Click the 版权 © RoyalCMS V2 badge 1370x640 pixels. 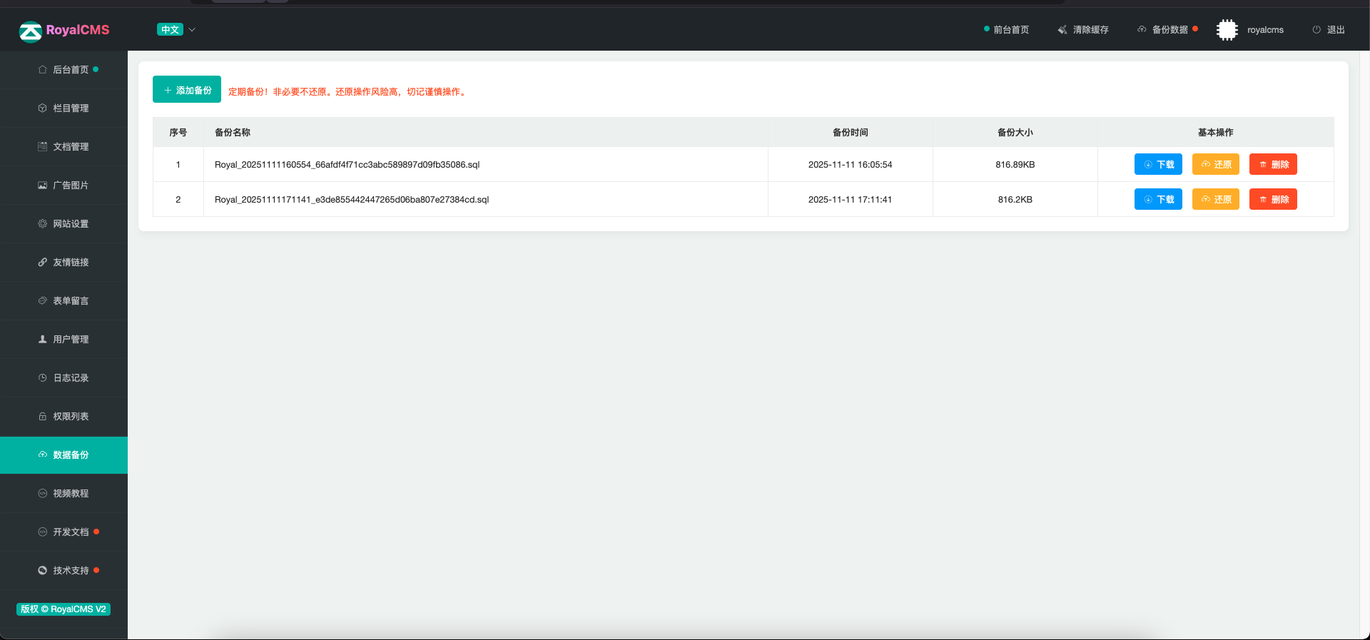coord(64,609)
